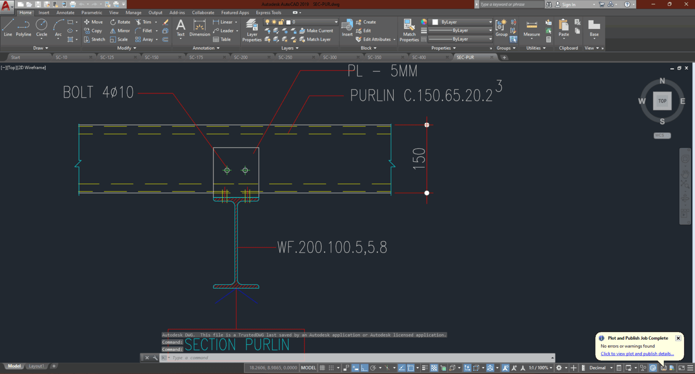695x374 pixels.
Task: Select the Dimension tool
Action: [200, 29]
